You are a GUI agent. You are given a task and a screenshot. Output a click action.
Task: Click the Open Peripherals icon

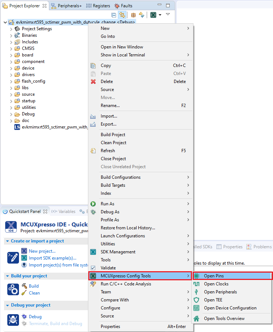coord(196,292)
